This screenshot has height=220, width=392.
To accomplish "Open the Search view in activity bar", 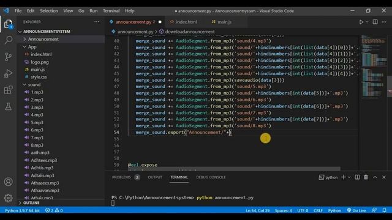I will 8,40.
